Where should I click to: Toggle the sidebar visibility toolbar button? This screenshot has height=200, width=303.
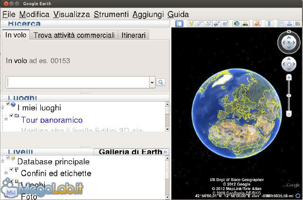tap(179, 24)
